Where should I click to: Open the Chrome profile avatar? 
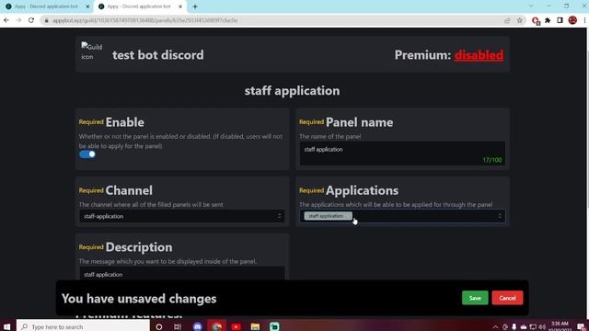(572, 20)
